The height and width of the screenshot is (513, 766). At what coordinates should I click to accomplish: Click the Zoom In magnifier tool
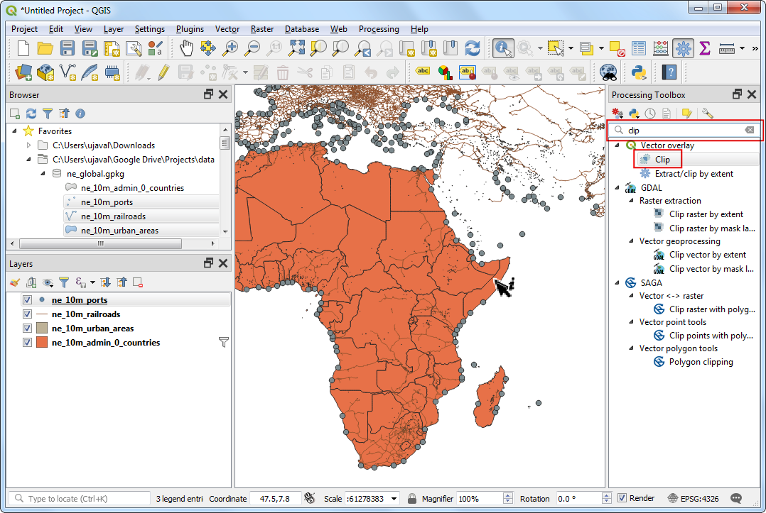[x=230, y=48]
